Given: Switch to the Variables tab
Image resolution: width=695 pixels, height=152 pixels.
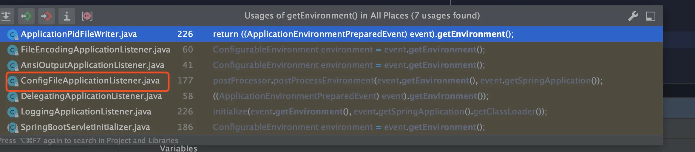Looking at the screenshot, I should 178,148.
